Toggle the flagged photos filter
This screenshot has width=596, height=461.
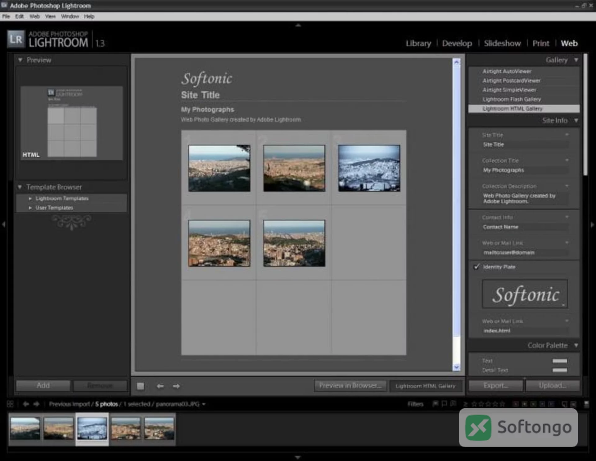436,404
